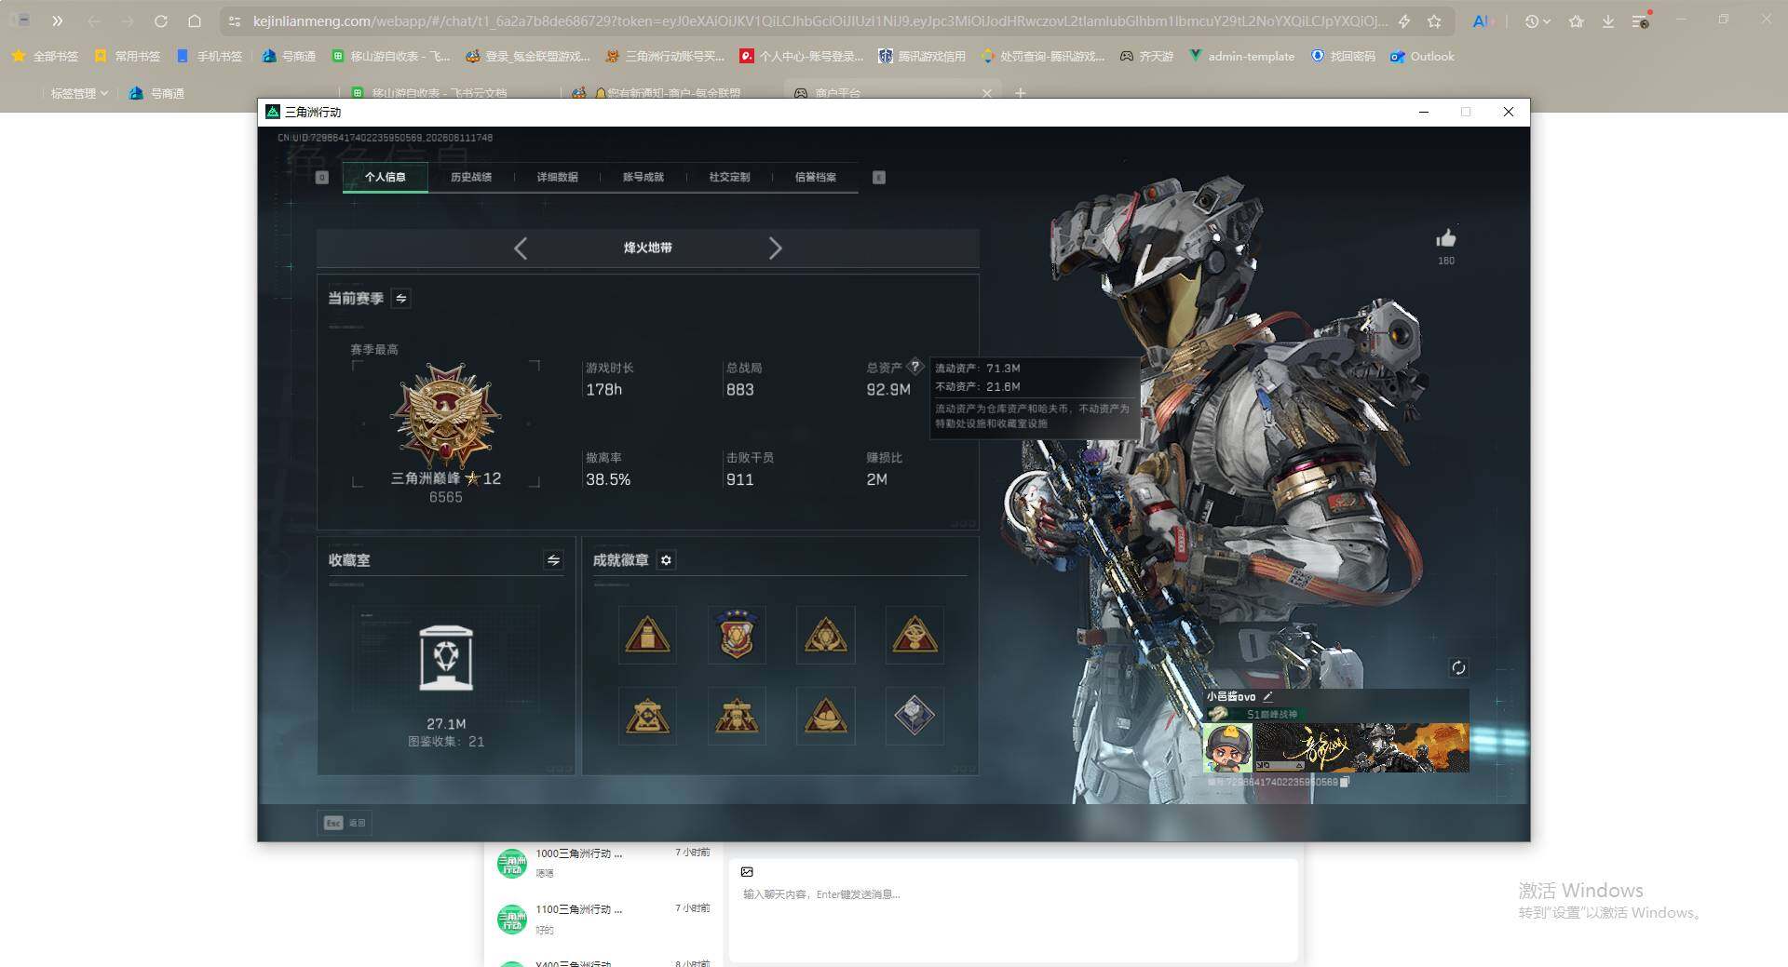Open the 社交定制 tab
The width and height of the screenshot is (1788, 967).
pos(729,177)
